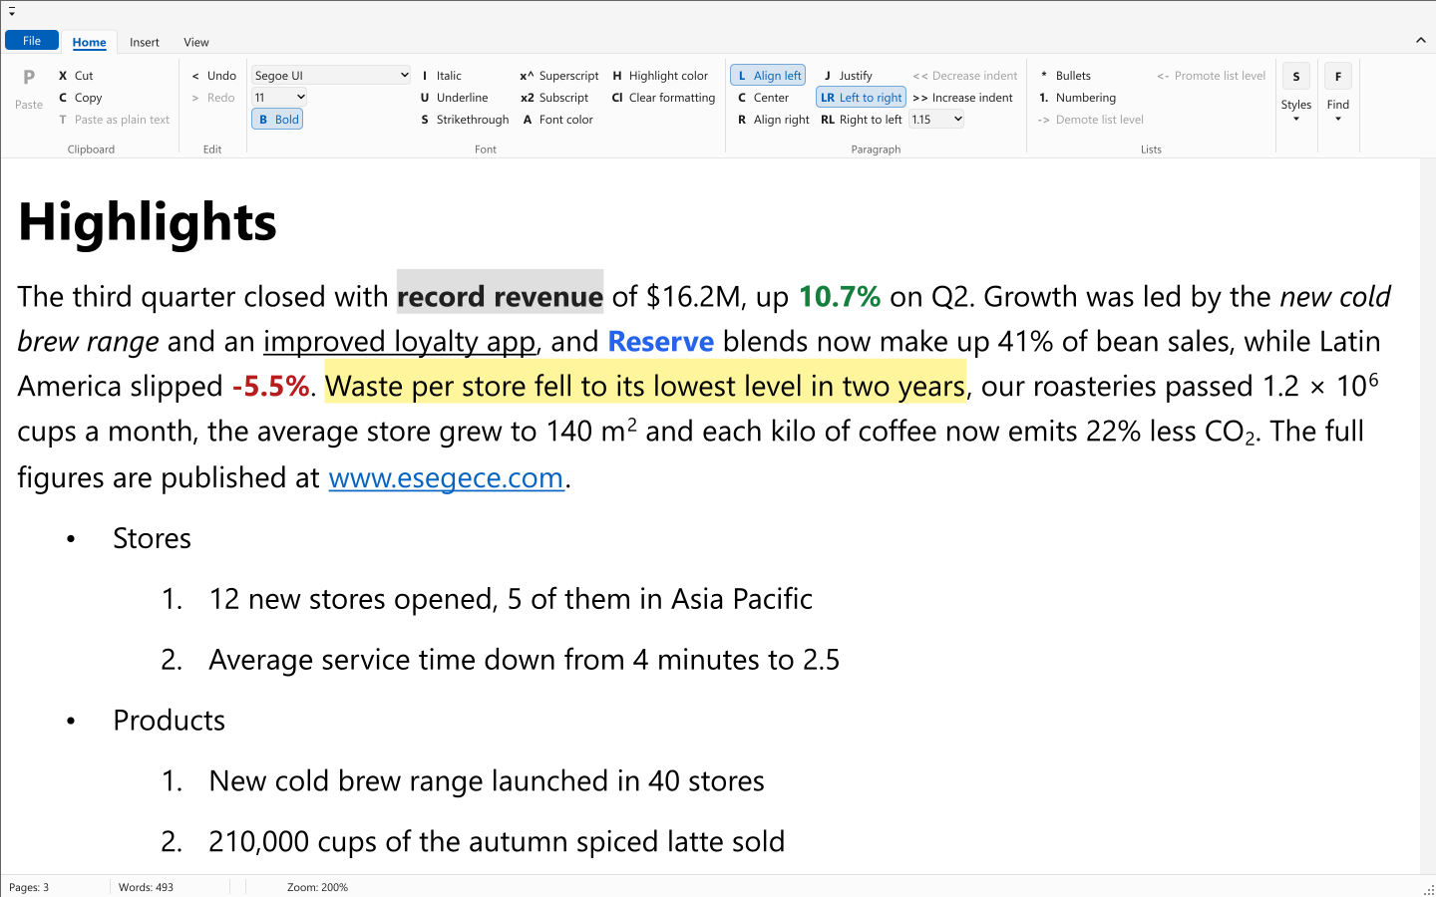Align the paragraph right
The height and width of the screenshot is (897, 1436).
pyautogui.click(x=773, y=120)
